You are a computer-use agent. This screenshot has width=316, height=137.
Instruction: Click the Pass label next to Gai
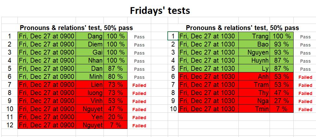tap(139, 53)
